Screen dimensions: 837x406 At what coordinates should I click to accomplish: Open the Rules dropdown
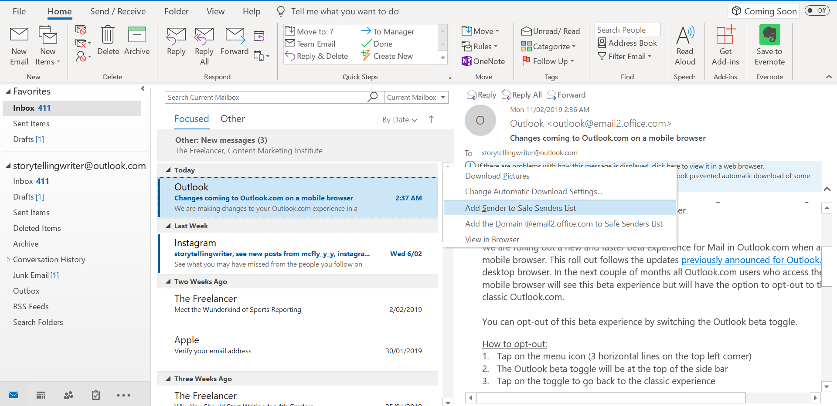tap(480, 46)
